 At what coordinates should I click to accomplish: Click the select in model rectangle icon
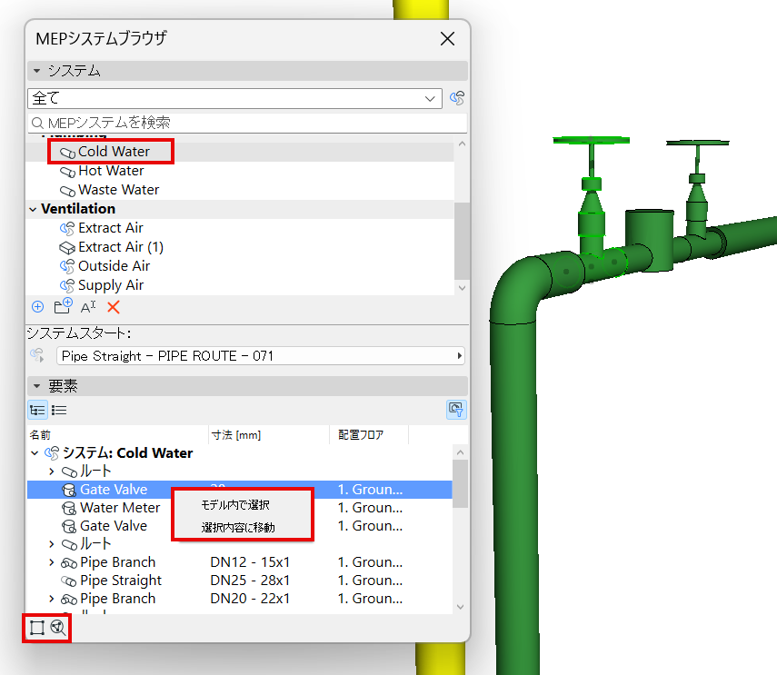tap(37, 628)
